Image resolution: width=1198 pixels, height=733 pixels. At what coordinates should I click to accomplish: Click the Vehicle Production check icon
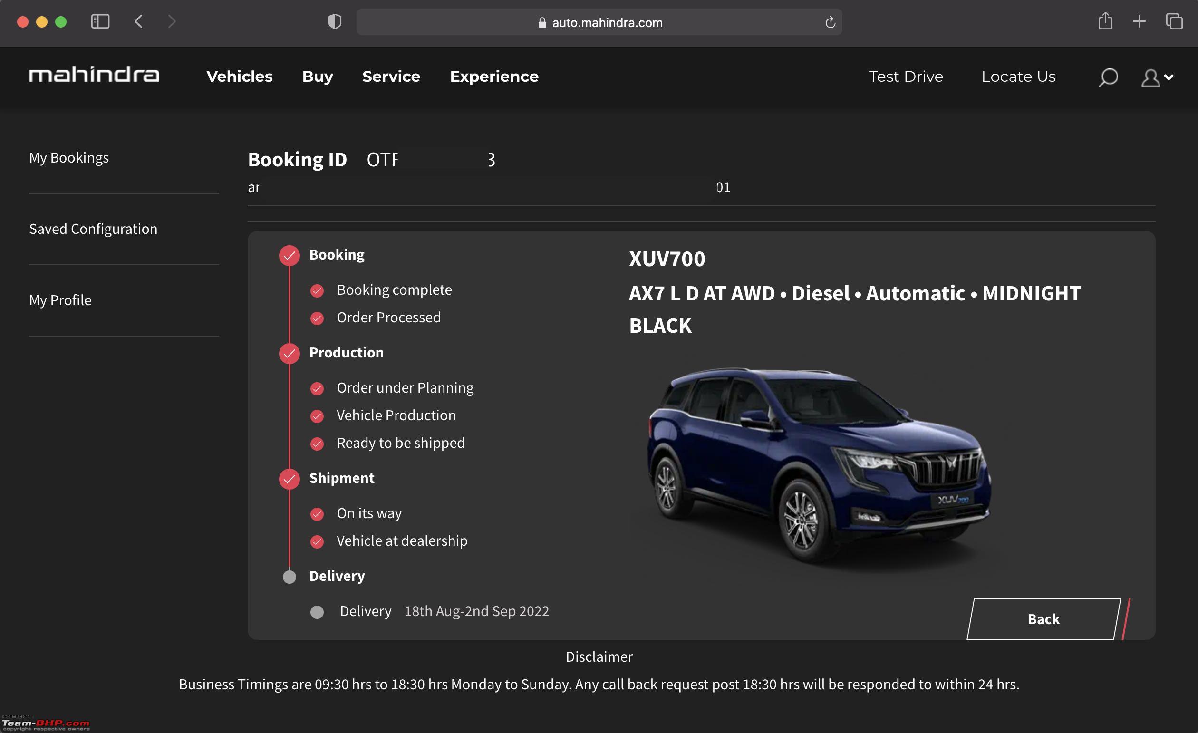[317, 416]
